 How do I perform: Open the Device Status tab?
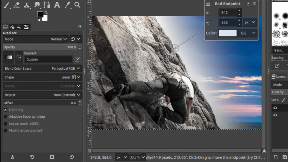coord(12,27)
